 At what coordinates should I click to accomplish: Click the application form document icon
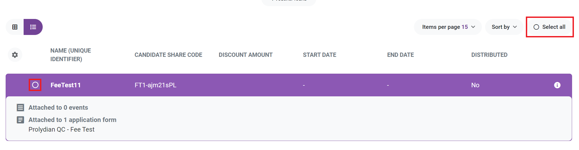[x=20, y=120]
